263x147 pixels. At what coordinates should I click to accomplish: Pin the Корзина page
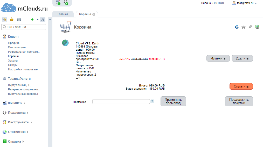tap(250, 27)
